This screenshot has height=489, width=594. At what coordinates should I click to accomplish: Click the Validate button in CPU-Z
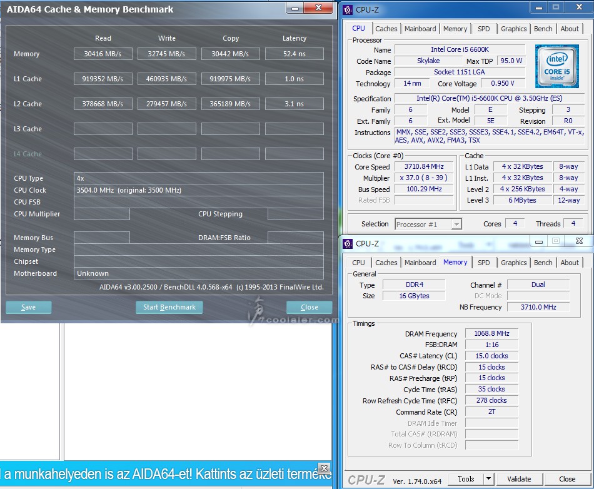(519, 479)
